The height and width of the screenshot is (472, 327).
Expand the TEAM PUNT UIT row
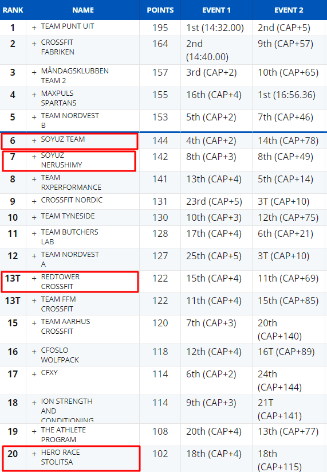pyautogui.click(x=34, y=28)
